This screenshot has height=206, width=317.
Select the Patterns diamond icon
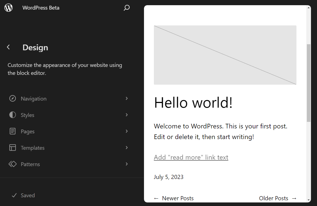click(13, 164)
